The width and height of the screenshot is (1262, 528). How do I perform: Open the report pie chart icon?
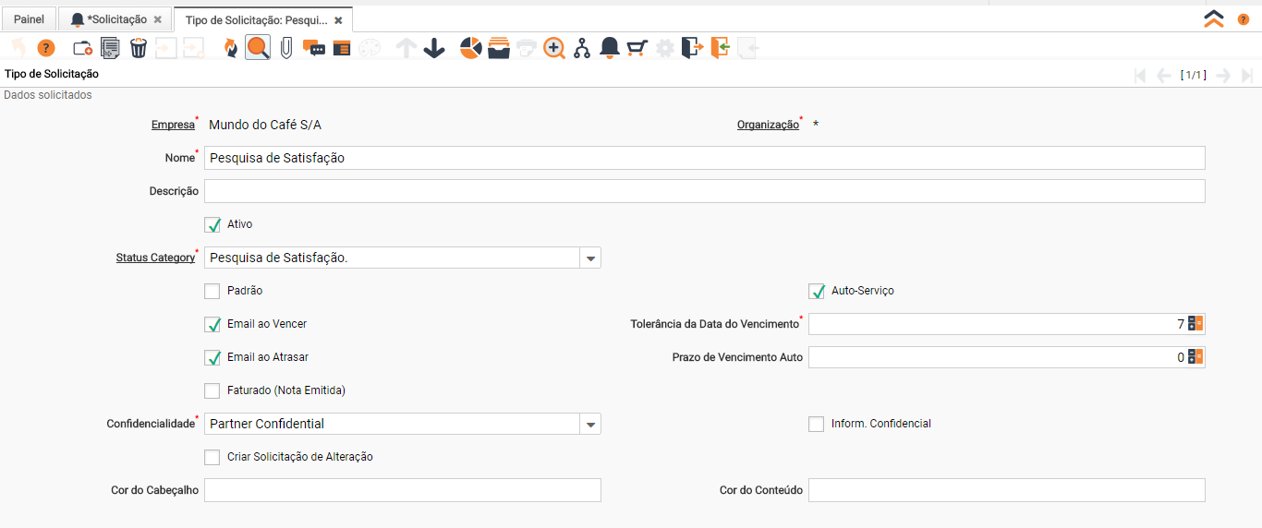coord(471,48)
